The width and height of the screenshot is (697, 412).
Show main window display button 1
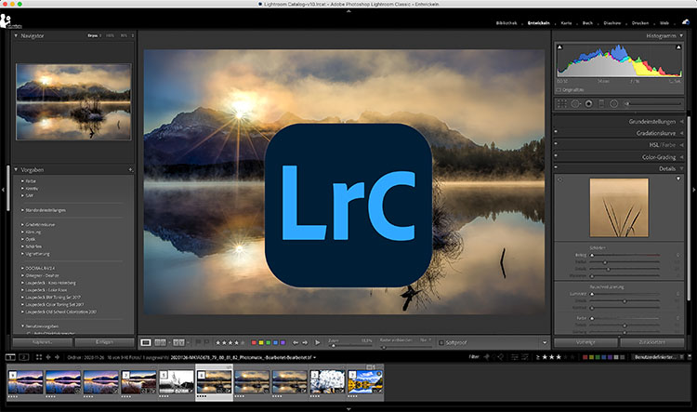point(10,357)
